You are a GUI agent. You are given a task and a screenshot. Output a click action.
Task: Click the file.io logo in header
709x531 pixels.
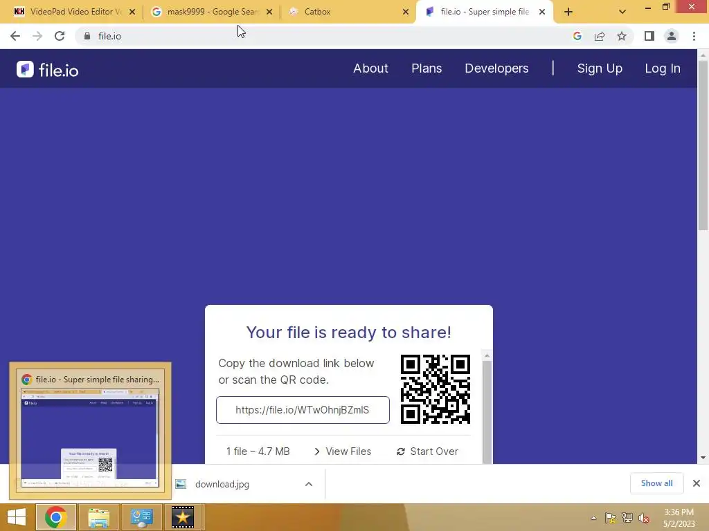[x=48, y=70]
